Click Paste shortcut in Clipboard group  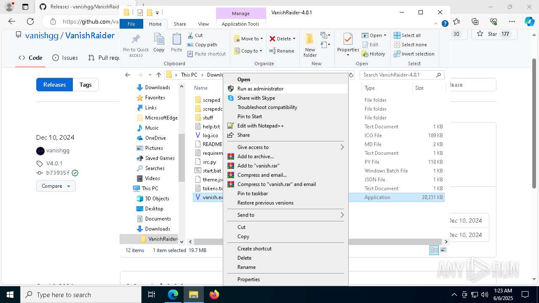click(206, 54)
